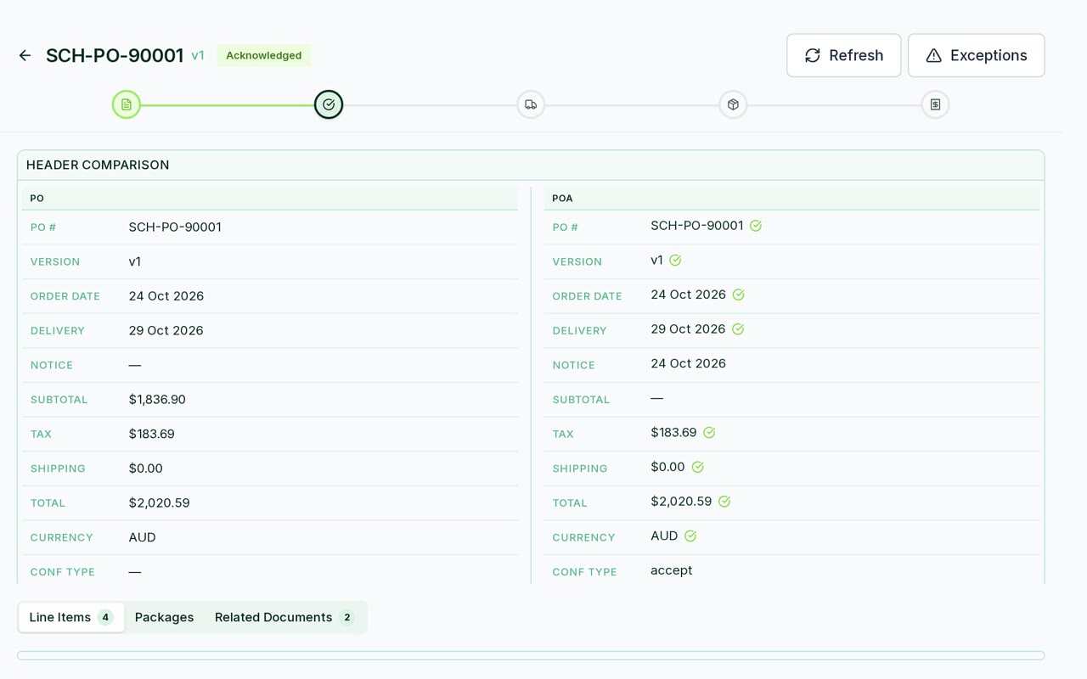
Task: Click the Acknowledged status badge
Action: (x=263, y=55)
